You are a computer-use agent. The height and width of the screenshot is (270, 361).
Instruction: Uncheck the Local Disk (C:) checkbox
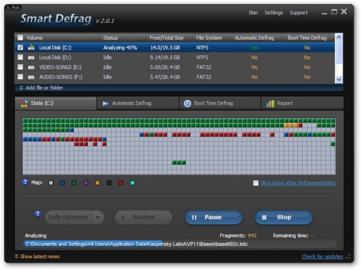pos(20,47)
